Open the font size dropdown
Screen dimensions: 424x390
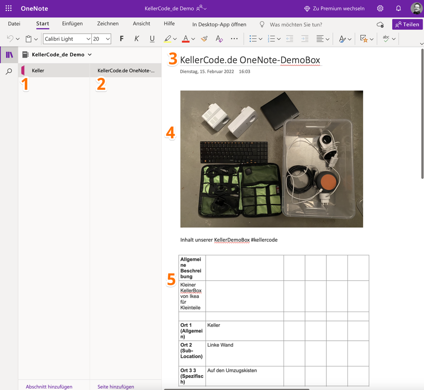coord(108,39)
